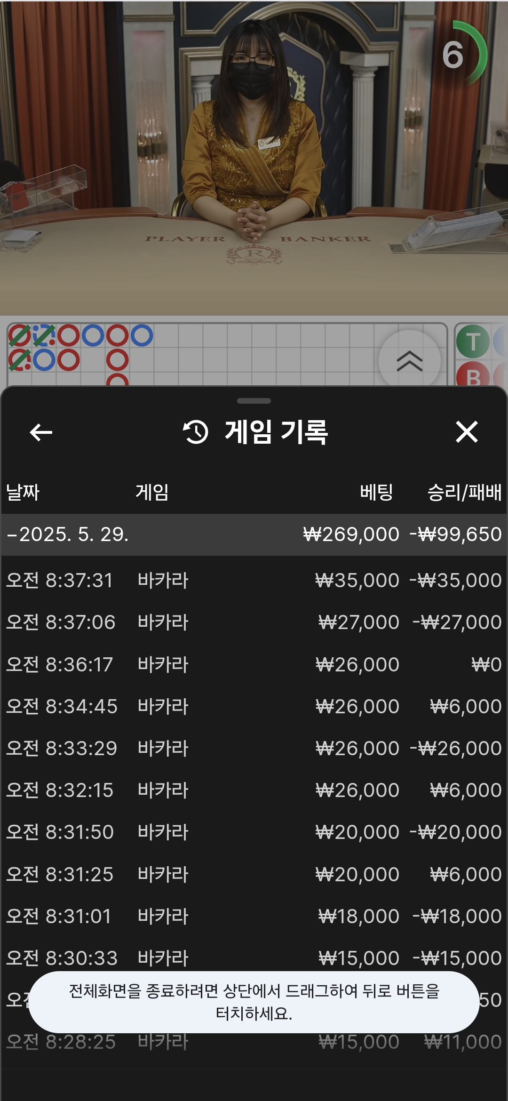Open the 오전 8:30:33 바카라 record
The image size is (508, 1101).
254,958
